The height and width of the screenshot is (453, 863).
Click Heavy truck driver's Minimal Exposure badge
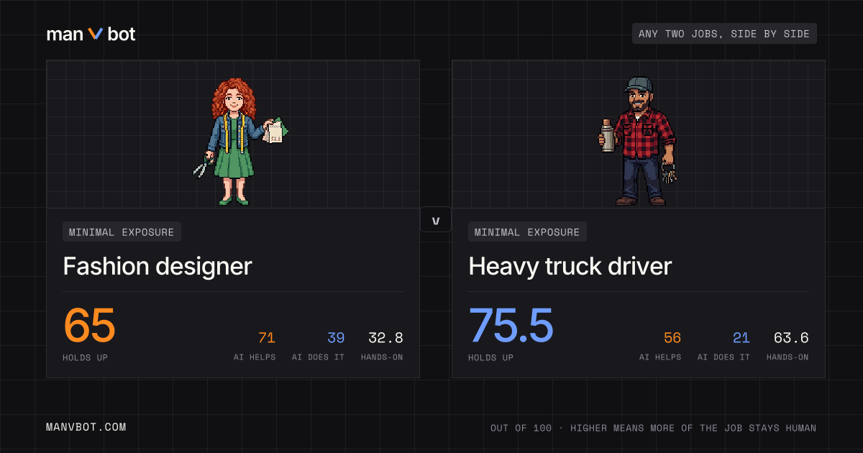pos(527,232)
